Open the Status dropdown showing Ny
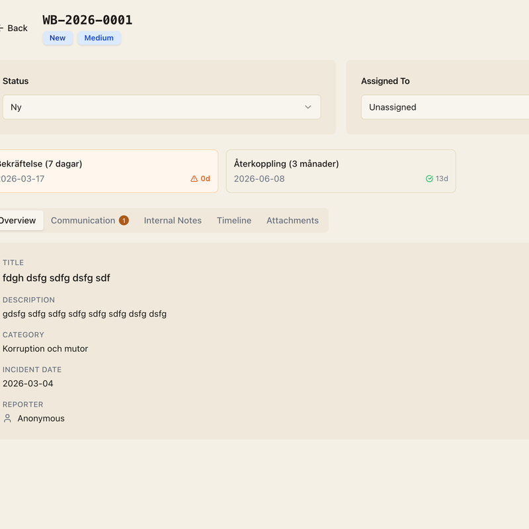The width and height of the screenshot is (529, 529). click(161, 107)
